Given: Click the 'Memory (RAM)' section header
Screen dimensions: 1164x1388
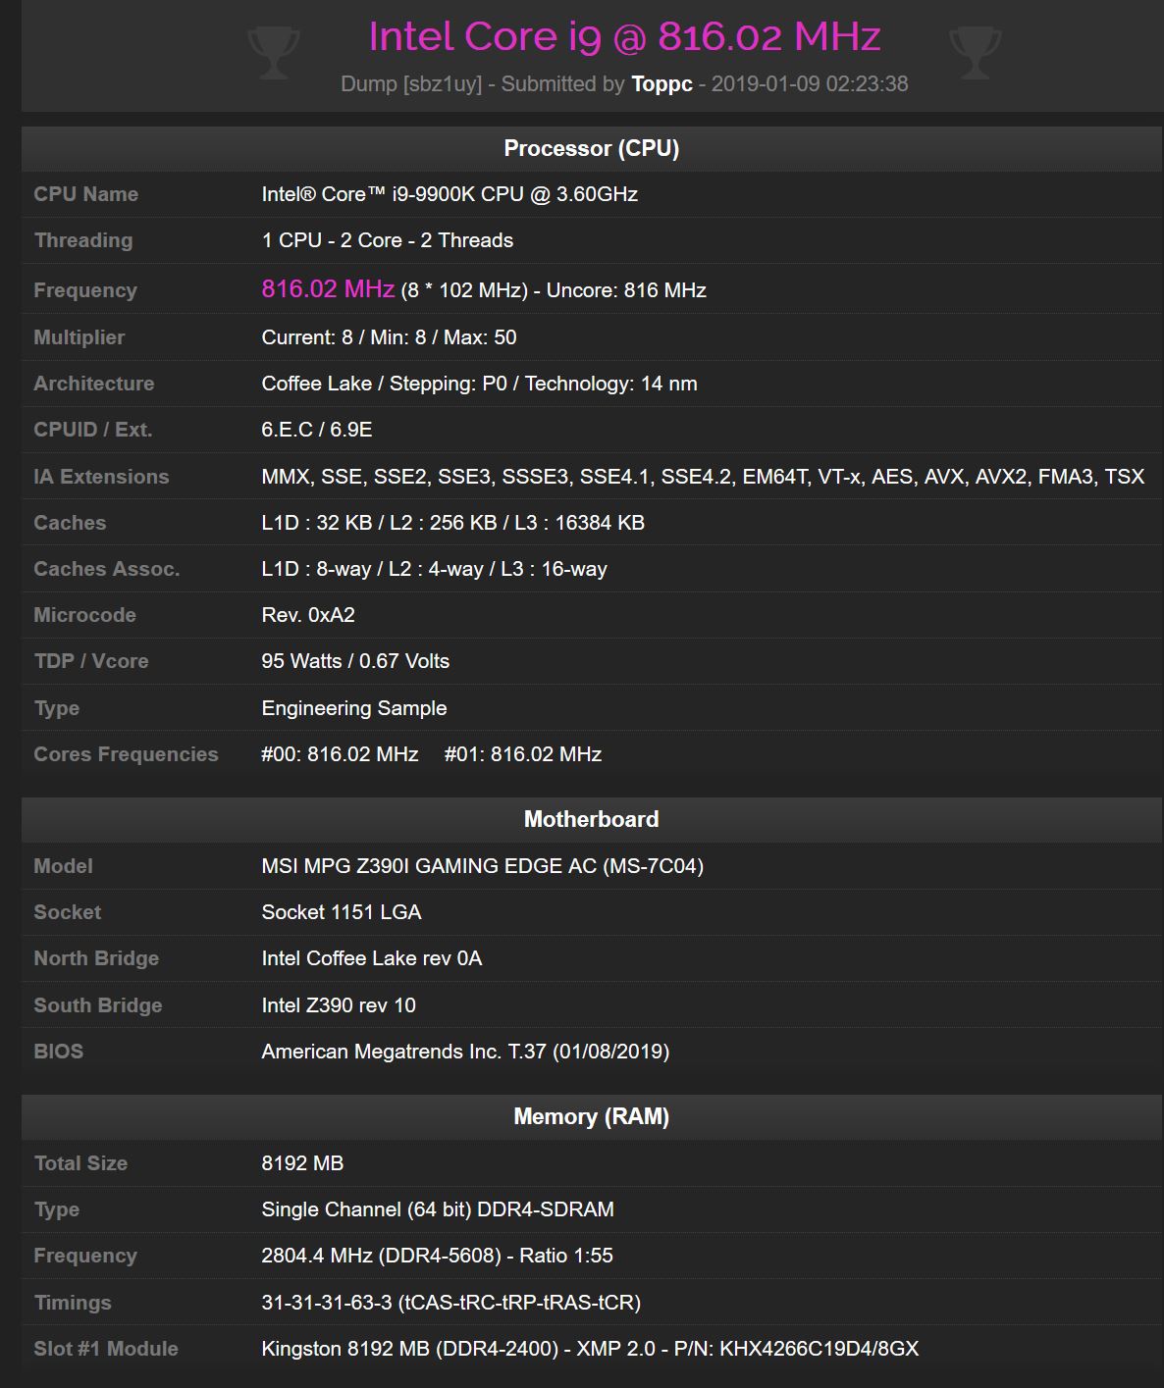Looking at the screenshot, I should tap(592, 1116).
